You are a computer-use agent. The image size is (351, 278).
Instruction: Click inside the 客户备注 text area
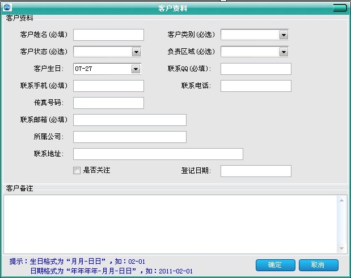coord(170,225)
